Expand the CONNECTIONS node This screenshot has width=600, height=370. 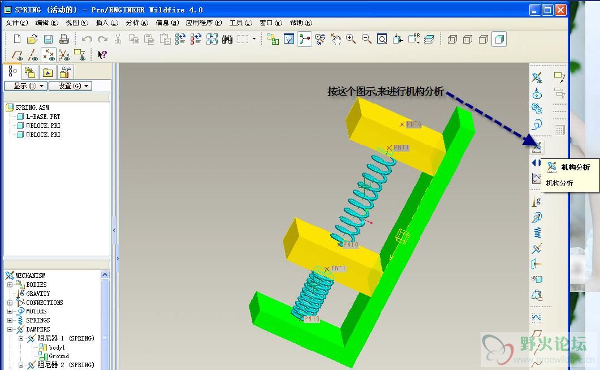tap(10, 303)
